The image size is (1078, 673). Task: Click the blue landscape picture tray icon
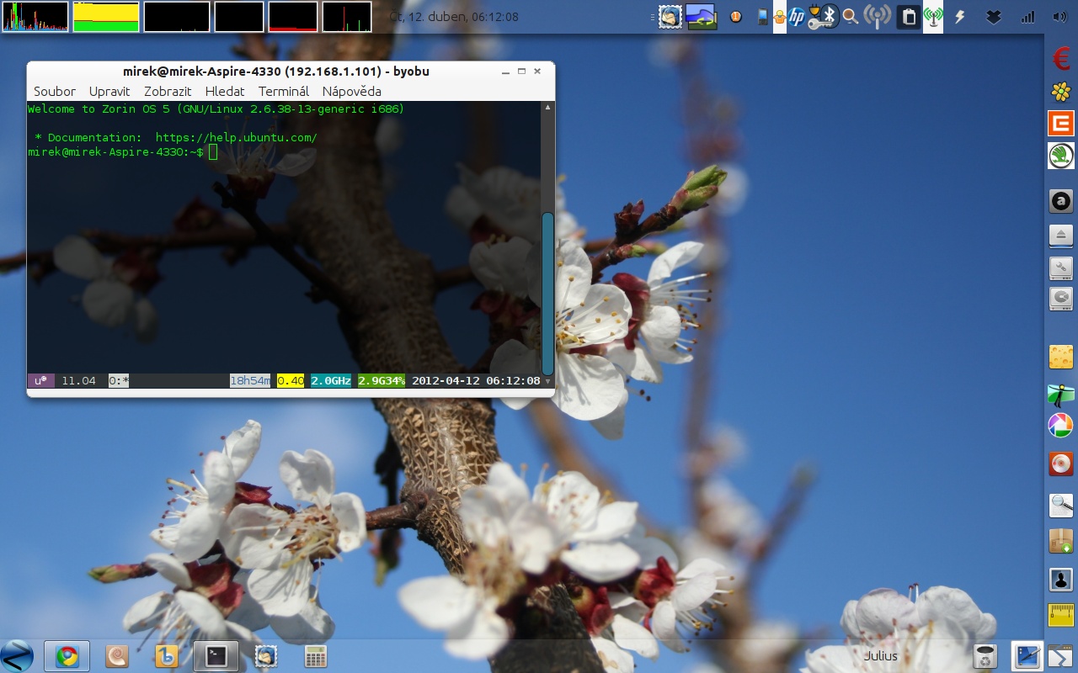point(702,16)
